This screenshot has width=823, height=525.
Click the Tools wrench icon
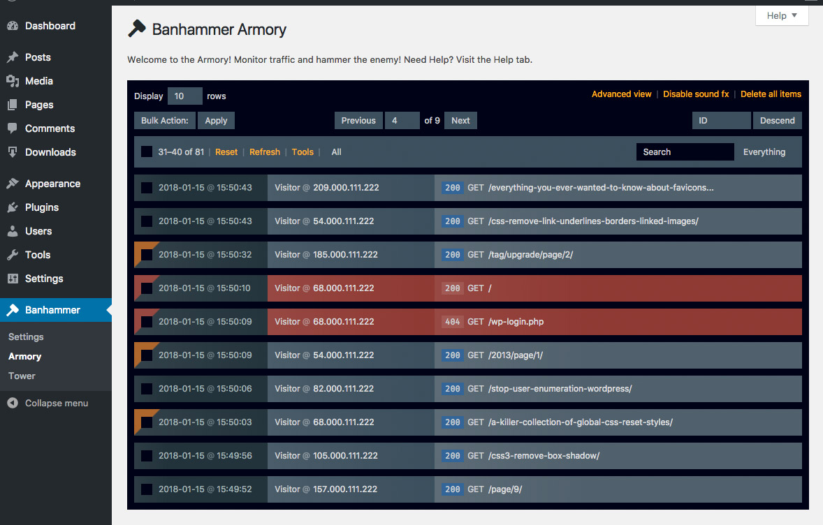tap(13, 255)
